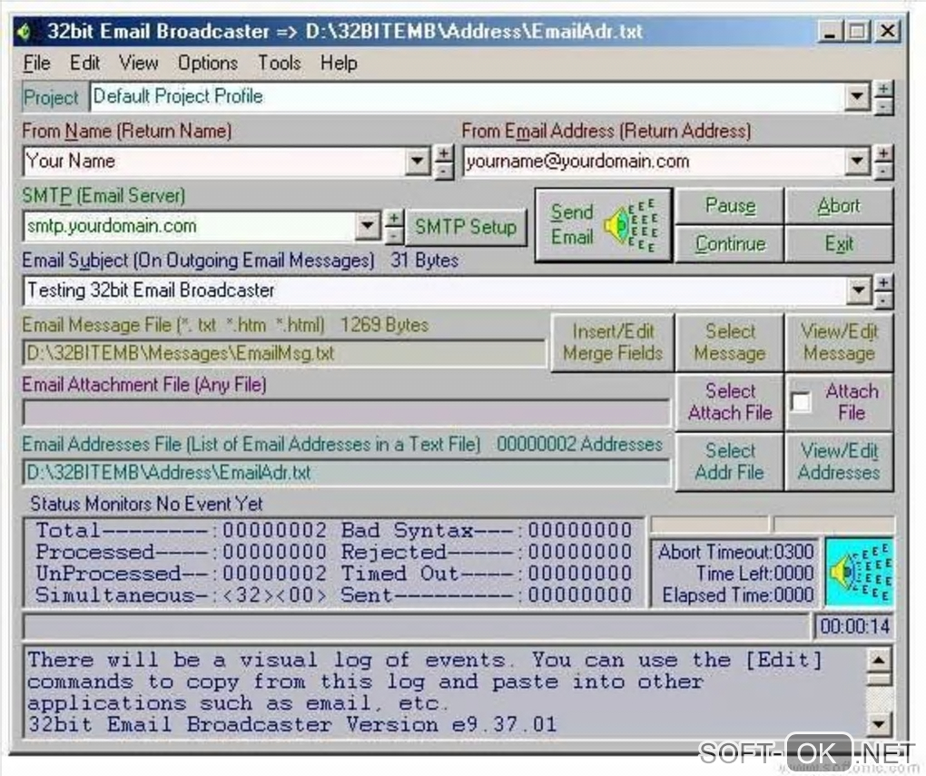Click minus button beside Project profile
The height and width of the screenshot is (776, 926).
click(883, 106)
